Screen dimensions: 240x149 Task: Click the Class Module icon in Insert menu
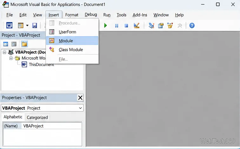52,49
